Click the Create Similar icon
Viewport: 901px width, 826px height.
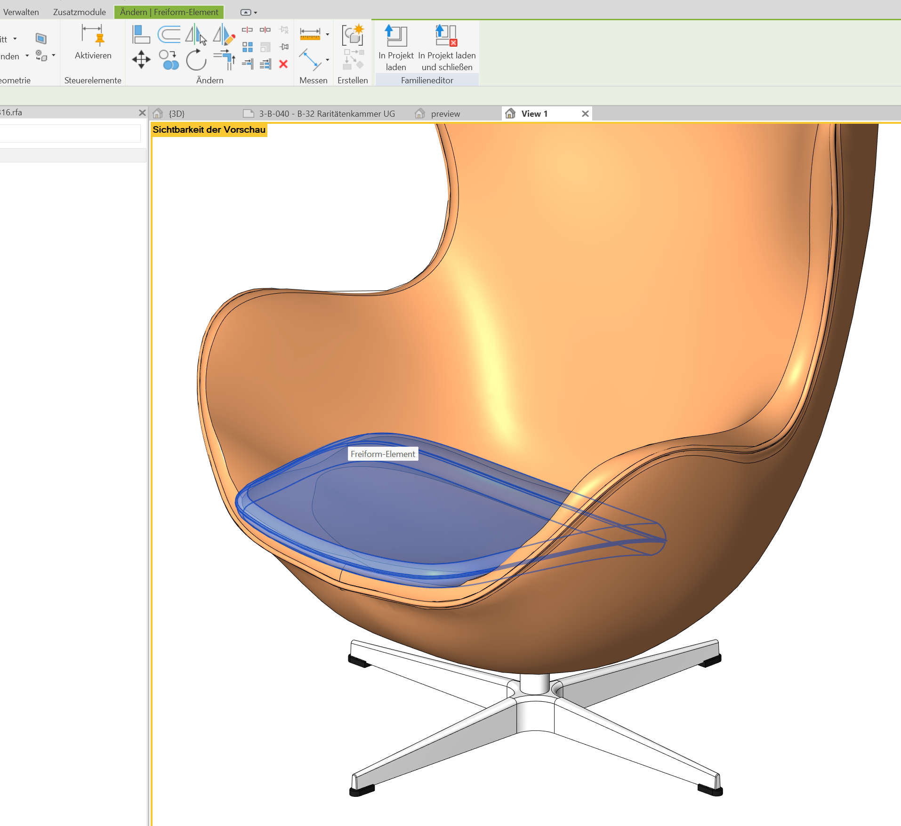coord(353,34)
